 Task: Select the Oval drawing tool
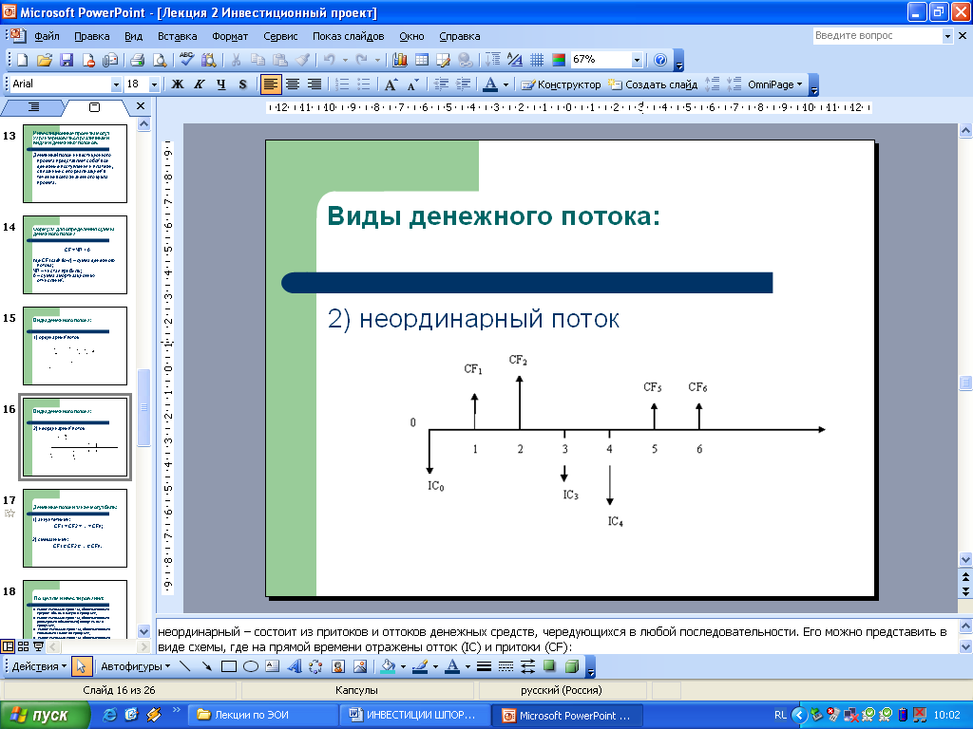(x=251, y=666)
